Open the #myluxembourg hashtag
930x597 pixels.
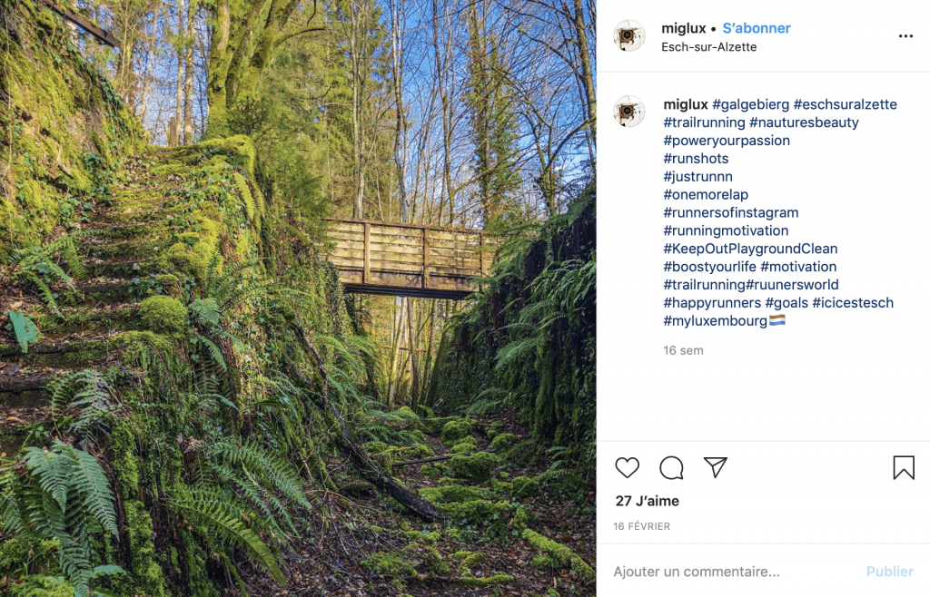coord(715,321)
